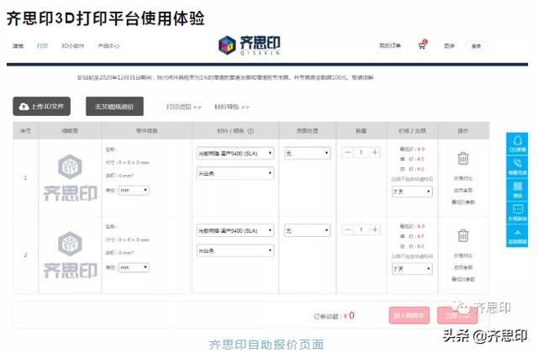
Task: Open row 2 color dropdown
Action: point(235,250)
